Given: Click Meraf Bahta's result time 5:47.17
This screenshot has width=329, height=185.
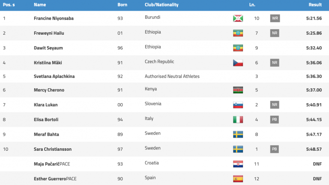Looking at the screenshot, I should coord(314,134).
